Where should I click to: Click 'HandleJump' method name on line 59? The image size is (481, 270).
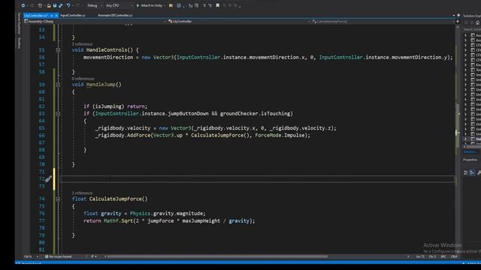pos(101,85)
